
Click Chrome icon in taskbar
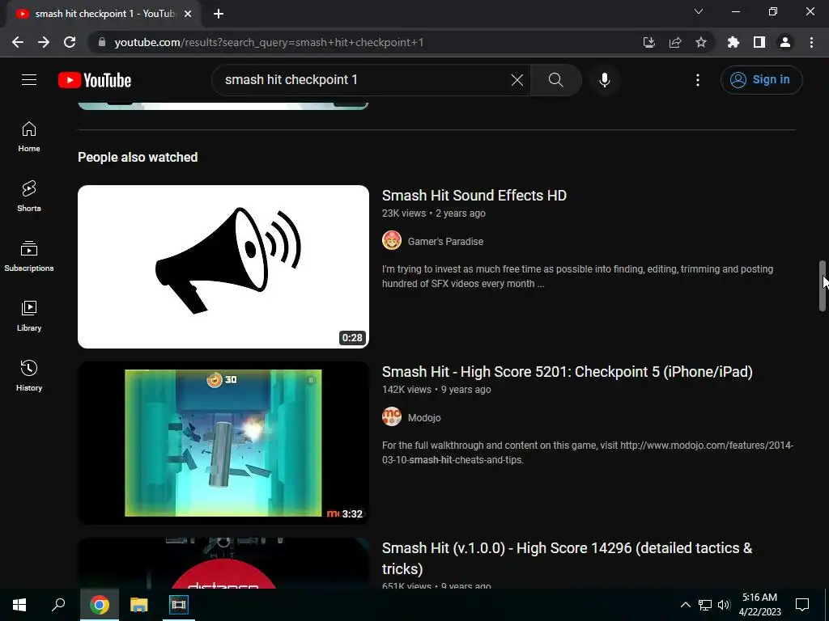99,605
